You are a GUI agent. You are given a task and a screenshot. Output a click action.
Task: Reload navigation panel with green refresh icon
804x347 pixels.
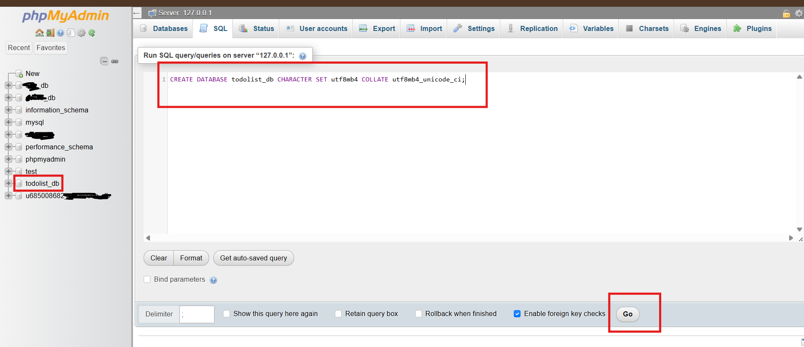coord(92,33)
